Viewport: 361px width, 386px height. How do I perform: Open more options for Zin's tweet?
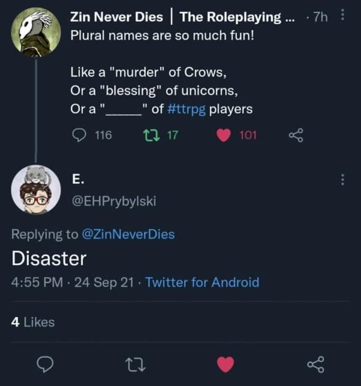[342, 17]
